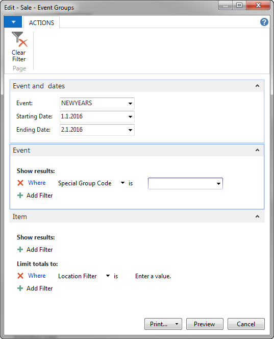
Task: Click the Cancel button
Action: [246, 324]
